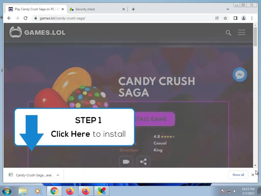Open the Windows Start menu
Viewport: 261px width, 196px height.
click(x=7, y=191)
